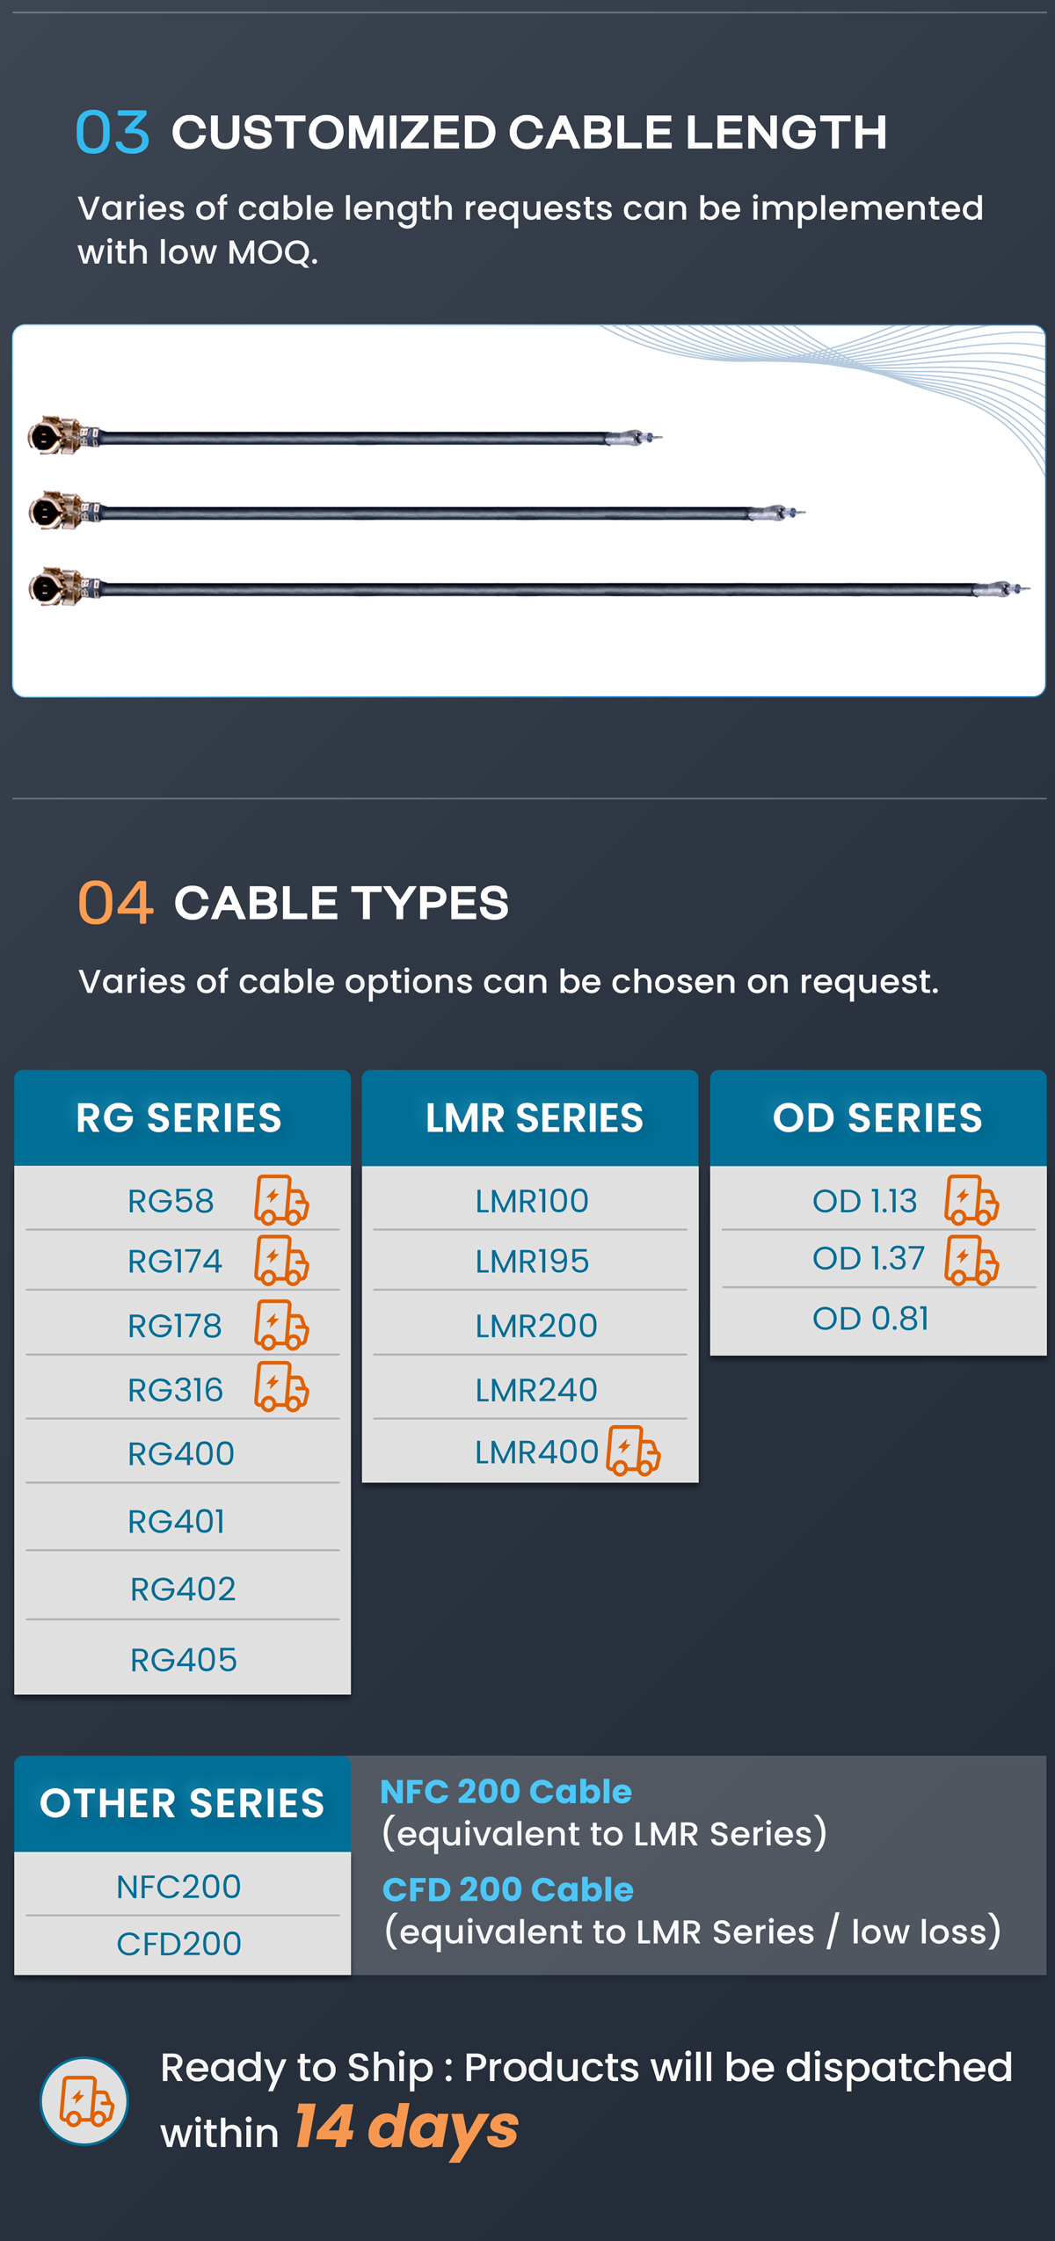Click the OD 0.81 cable option
The image size is (1055, 2241).
[x=870, y=1319]
